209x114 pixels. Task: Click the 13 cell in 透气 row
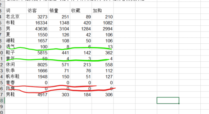(x=103, y=47)
